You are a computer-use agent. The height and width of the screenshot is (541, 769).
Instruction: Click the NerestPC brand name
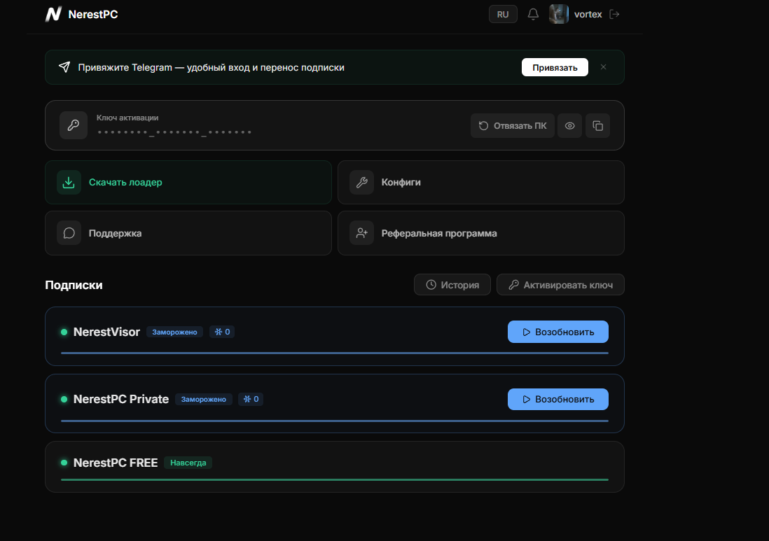click(93, 15)
